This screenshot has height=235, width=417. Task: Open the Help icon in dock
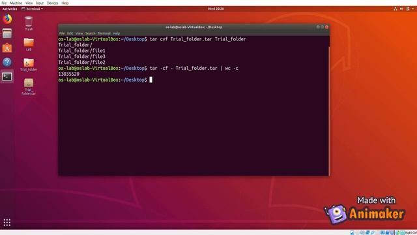(x=7, y=63)
